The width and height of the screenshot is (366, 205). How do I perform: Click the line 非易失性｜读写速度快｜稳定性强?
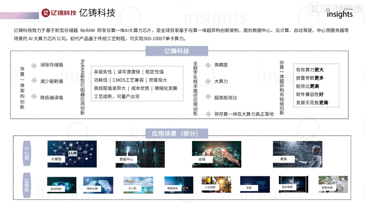[129, 72]
